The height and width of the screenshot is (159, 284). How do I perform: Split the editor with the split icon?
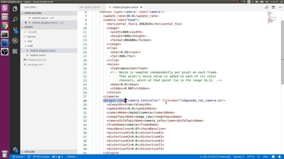click(273, 8)
